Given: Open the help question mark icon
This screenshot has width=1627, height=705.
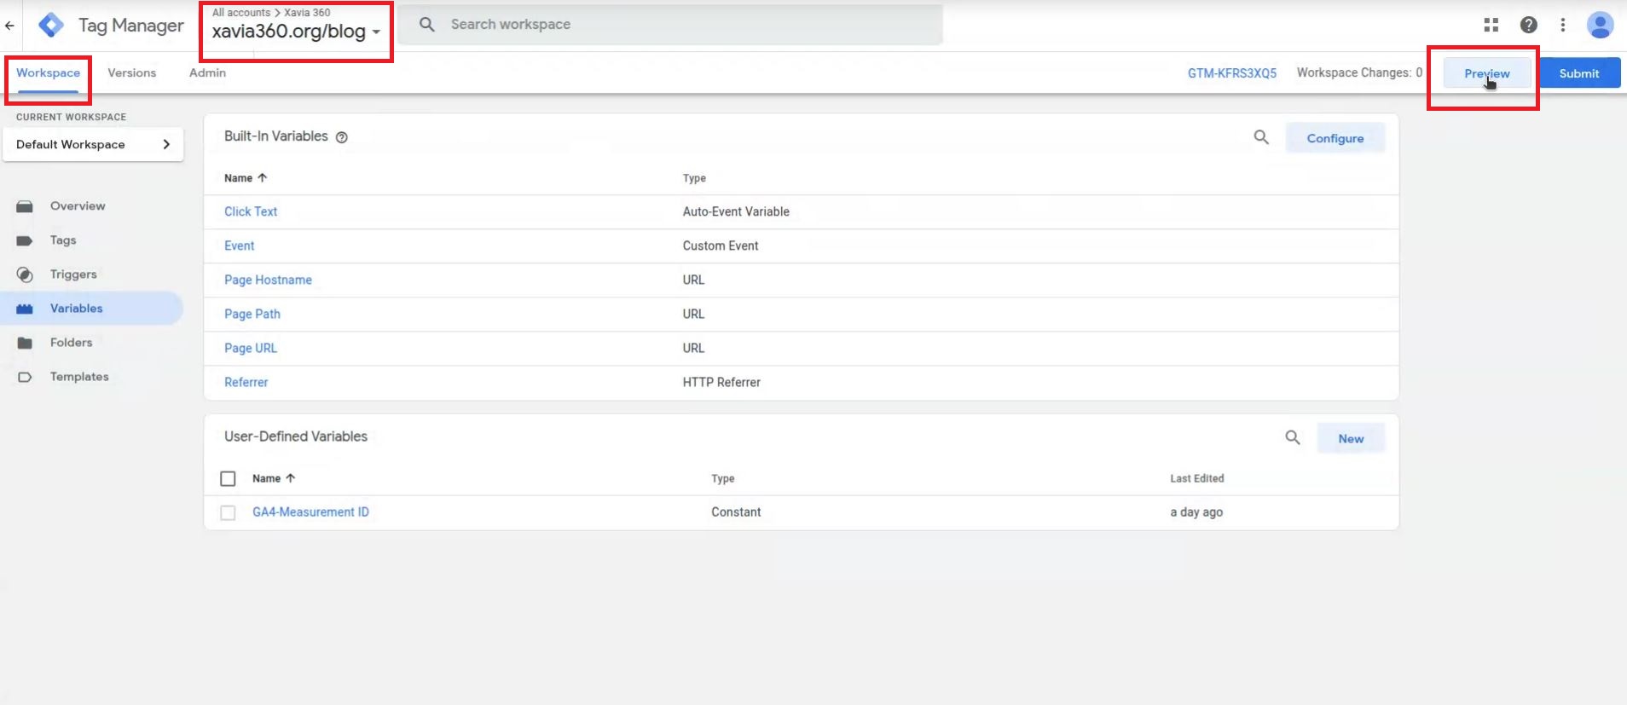Looking at the screenshot, I should point(1529,25).
